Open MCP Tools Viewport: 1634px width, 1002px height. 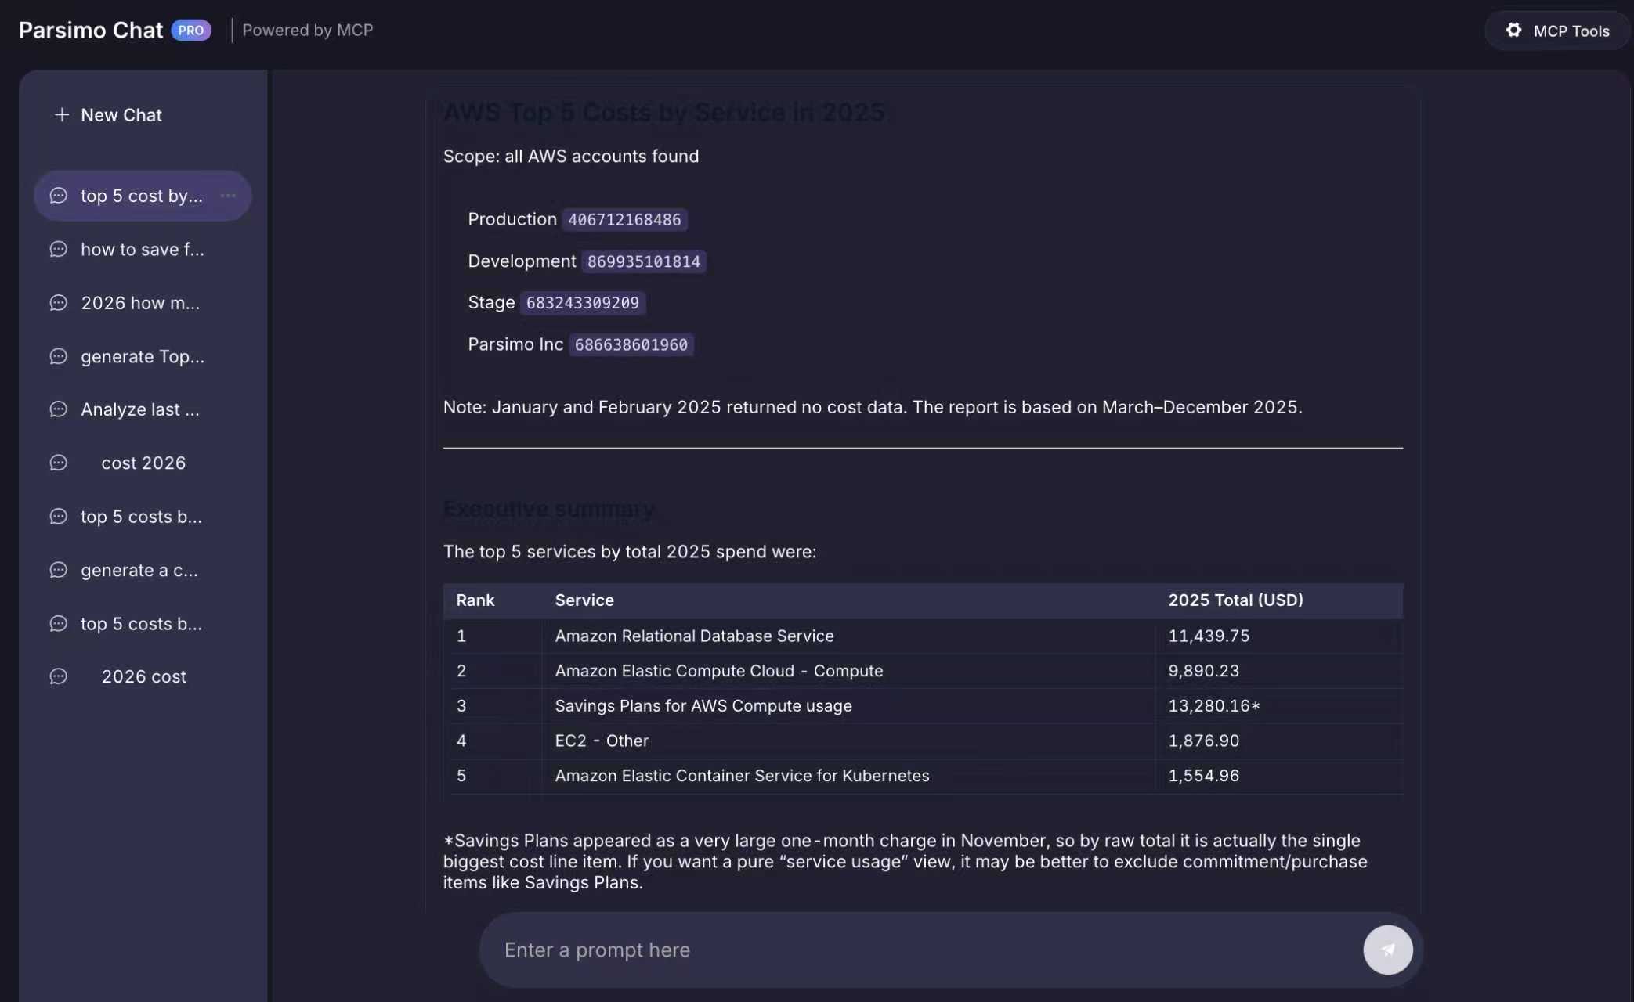1558,30
